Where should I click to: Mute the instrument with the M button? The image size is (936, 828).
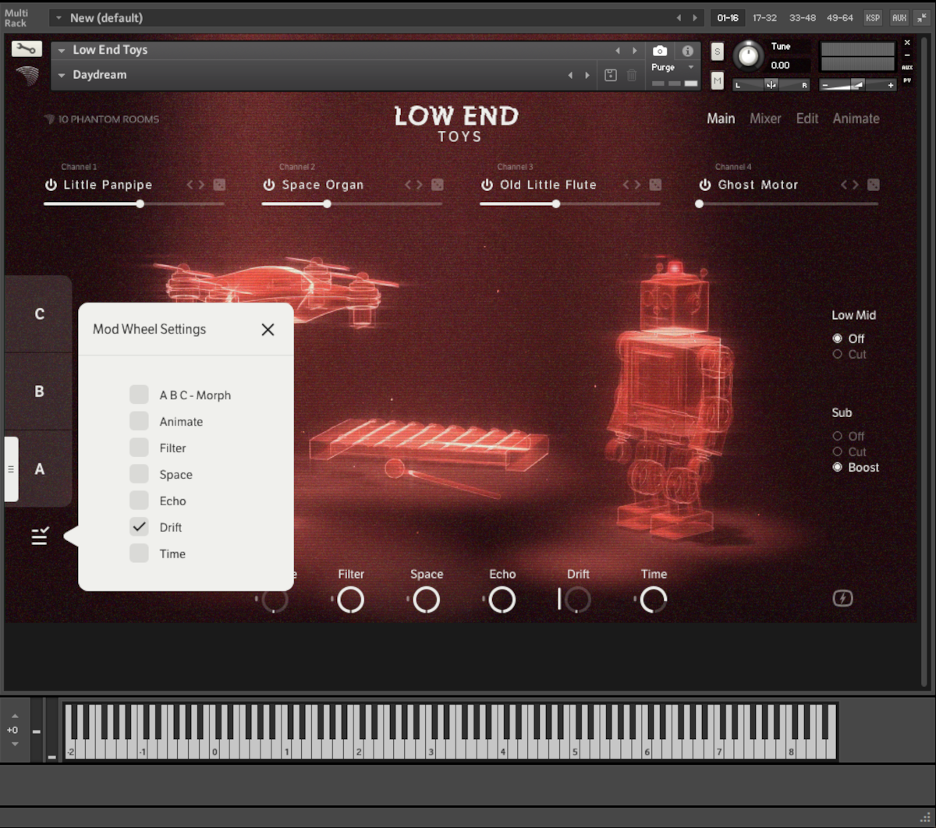(718, 80)
